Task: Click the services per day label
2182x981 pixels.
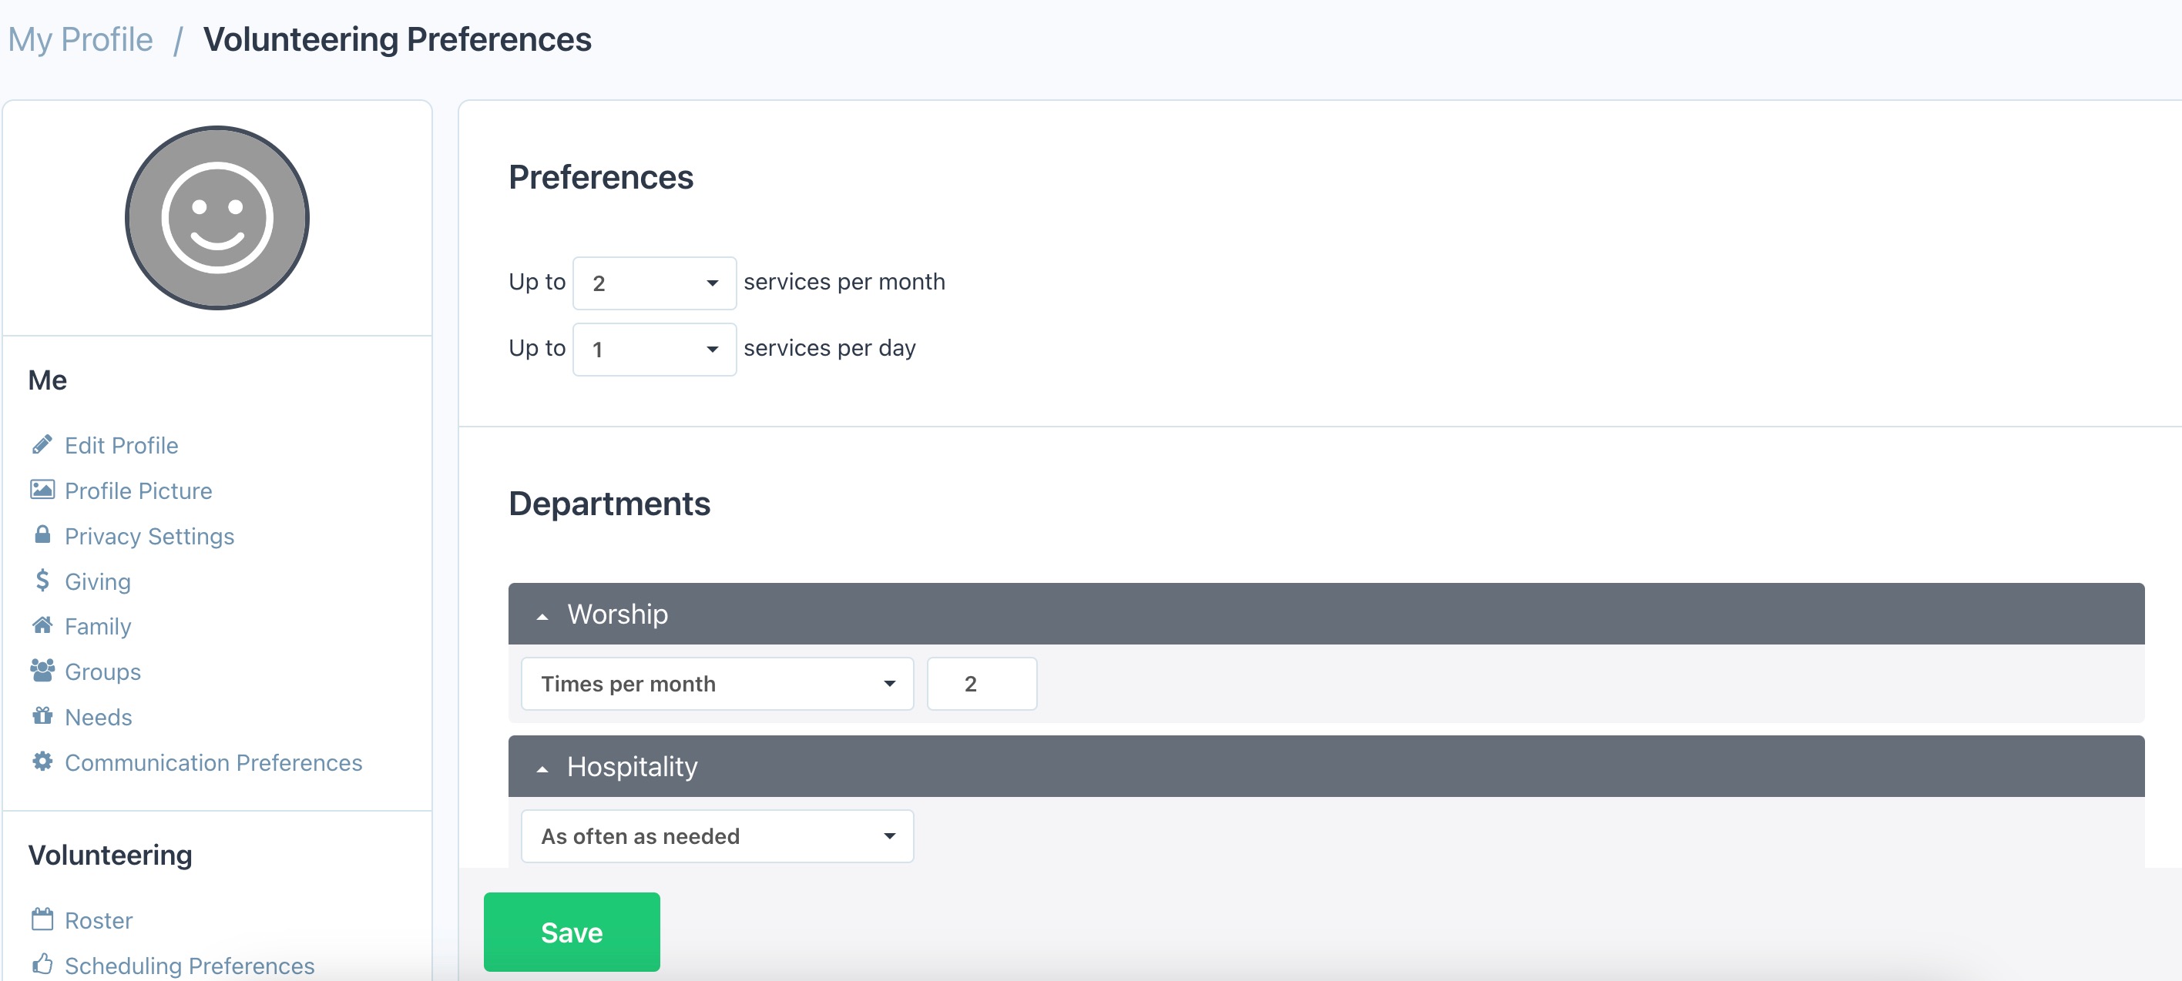Action: (x=829, y=348)
